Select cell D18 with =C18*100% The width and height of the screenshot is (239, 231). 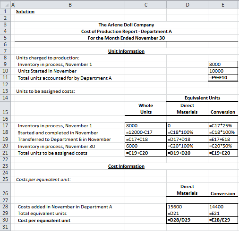click(187, 132)
